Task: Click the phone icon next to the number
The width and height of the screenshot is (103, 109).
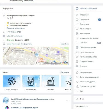Action: pos(4,32)
